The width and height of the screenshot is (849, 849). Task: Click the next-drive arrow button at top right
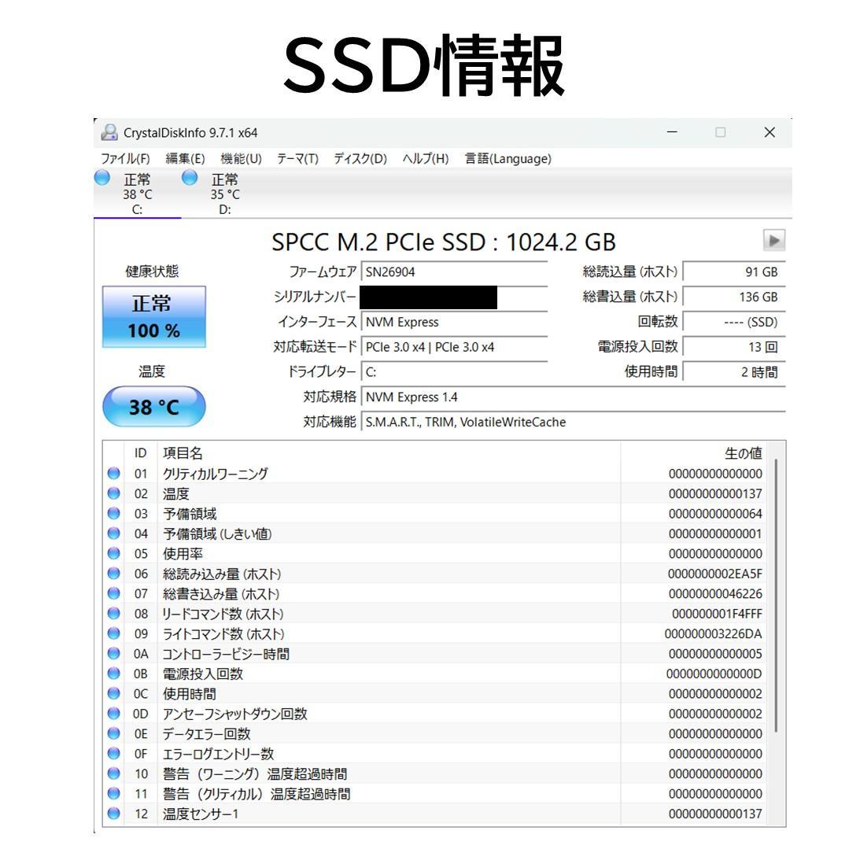775,242
